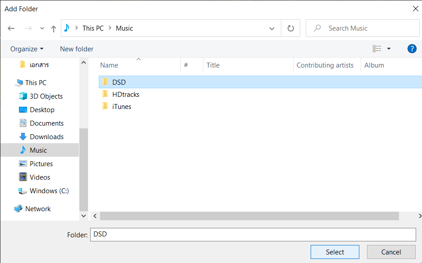Open the Help question mark icon
Viewport: 422px width, 263px height.
point(412,49)
